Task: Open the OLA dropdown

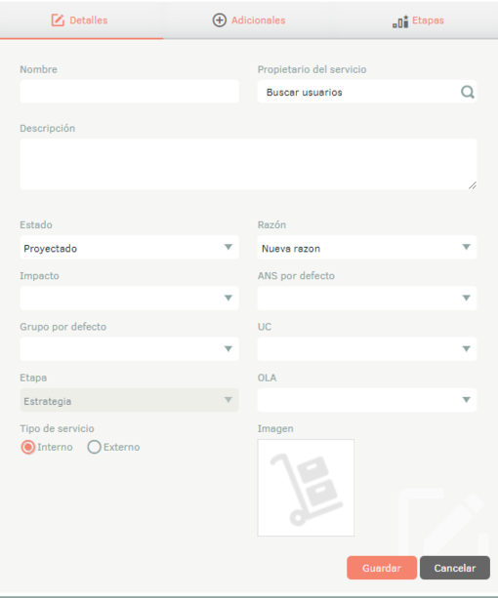Action: (367, 400)
